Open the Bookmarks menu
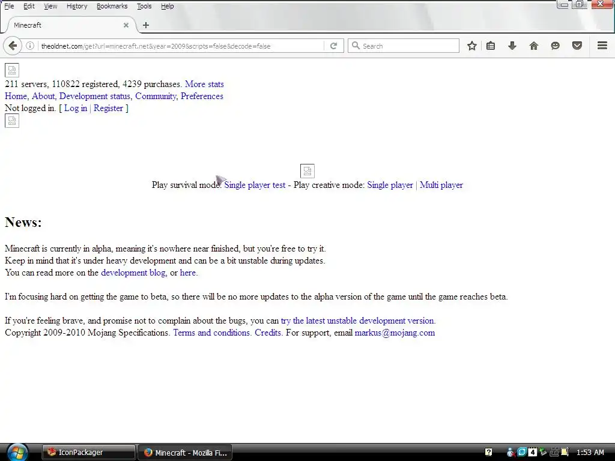This screenshot has width=615, height=461. tap(112, 6)
